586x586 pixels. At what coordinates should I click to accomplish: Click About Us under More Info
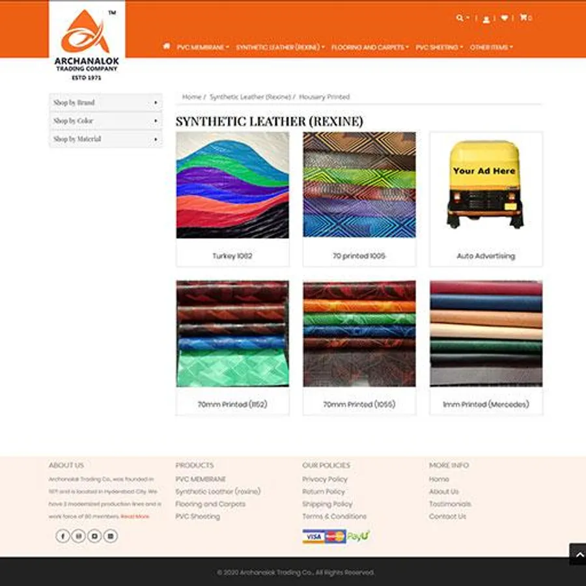click(443, 492)
